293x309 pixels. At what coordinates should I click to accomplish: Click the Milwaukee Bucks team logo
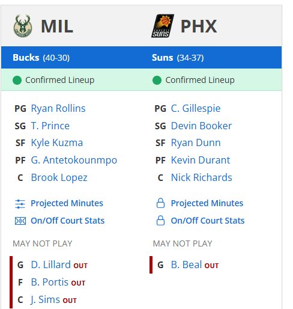pyautogui.click(x=23, y=26)
